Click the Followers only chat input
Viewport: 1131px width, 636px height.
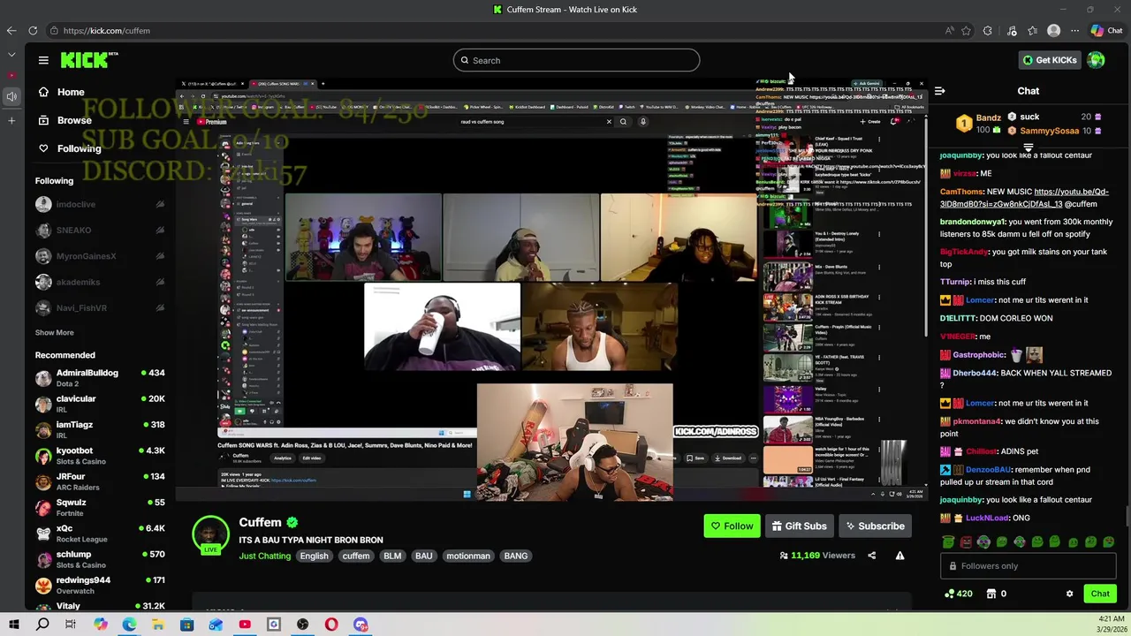[x=1028, y=566]
